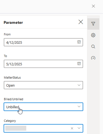Click the gray Category selected tag

coord(16,128)
